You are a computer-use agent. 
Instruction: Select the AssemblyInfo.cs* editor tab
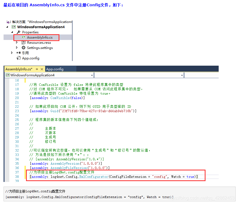coord(19,69)
